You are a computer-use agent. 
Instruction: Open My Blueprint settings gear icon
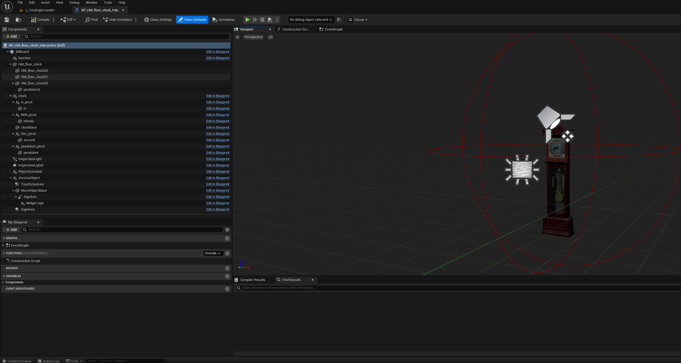(227, 230)
